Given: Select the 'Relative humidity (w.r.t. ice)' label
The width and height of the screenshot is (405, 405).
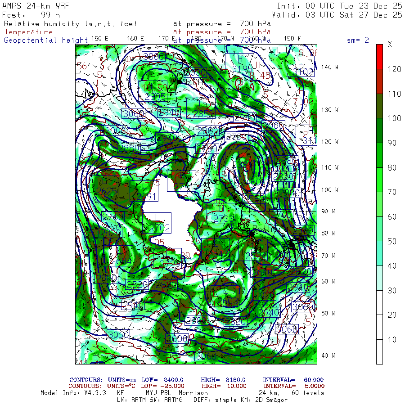Looking at the screenshot, I should coord(70,24).
